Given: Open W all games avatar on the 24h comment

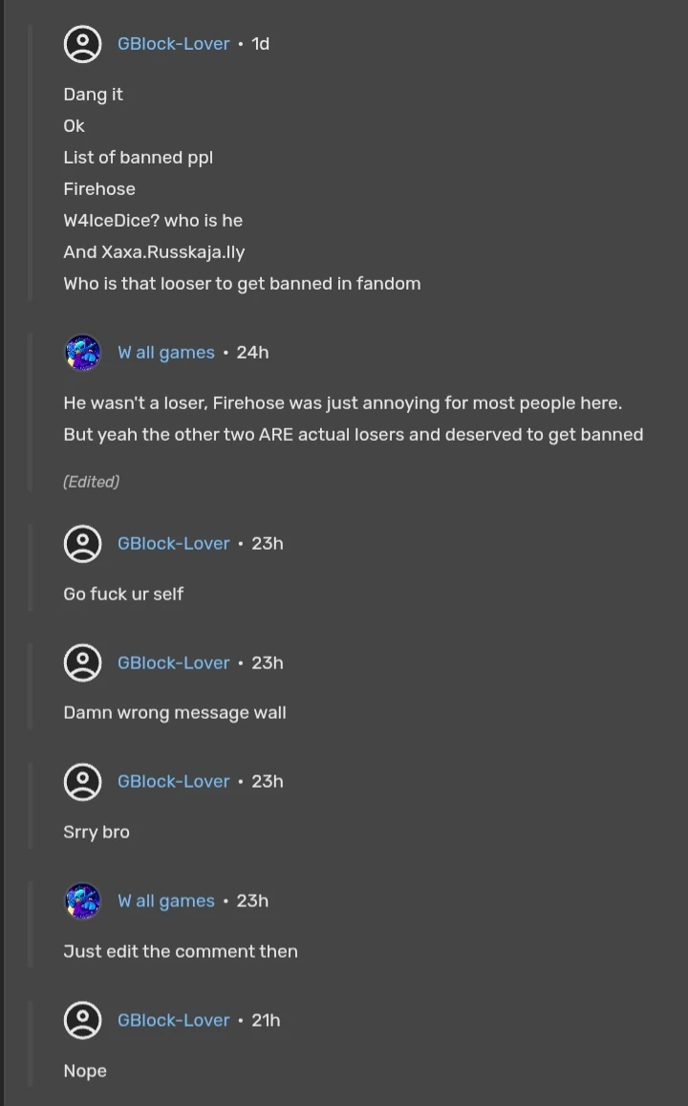Looking at the screenshot, I should click(82, 353).
